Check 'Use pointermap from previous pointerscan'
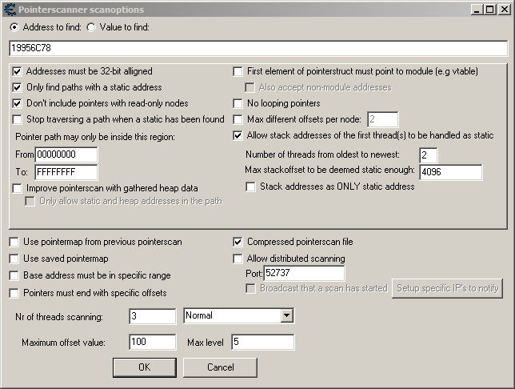The width and height of the screenshot is (515, 389). pyautogui.click(x=14, y=242)
